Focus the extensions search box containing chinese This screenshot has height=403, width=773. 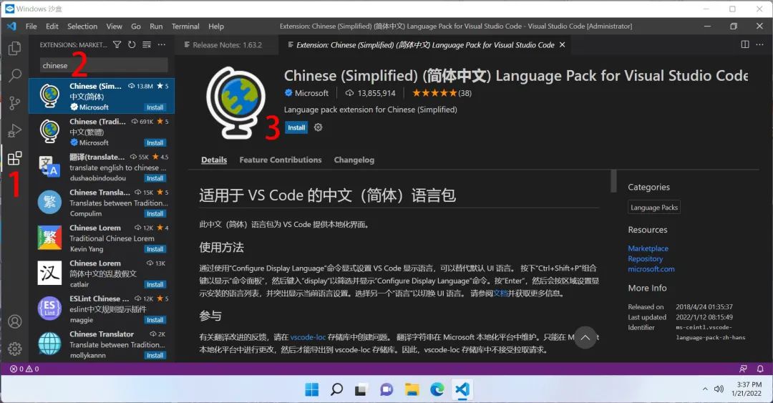pos(104,65)
